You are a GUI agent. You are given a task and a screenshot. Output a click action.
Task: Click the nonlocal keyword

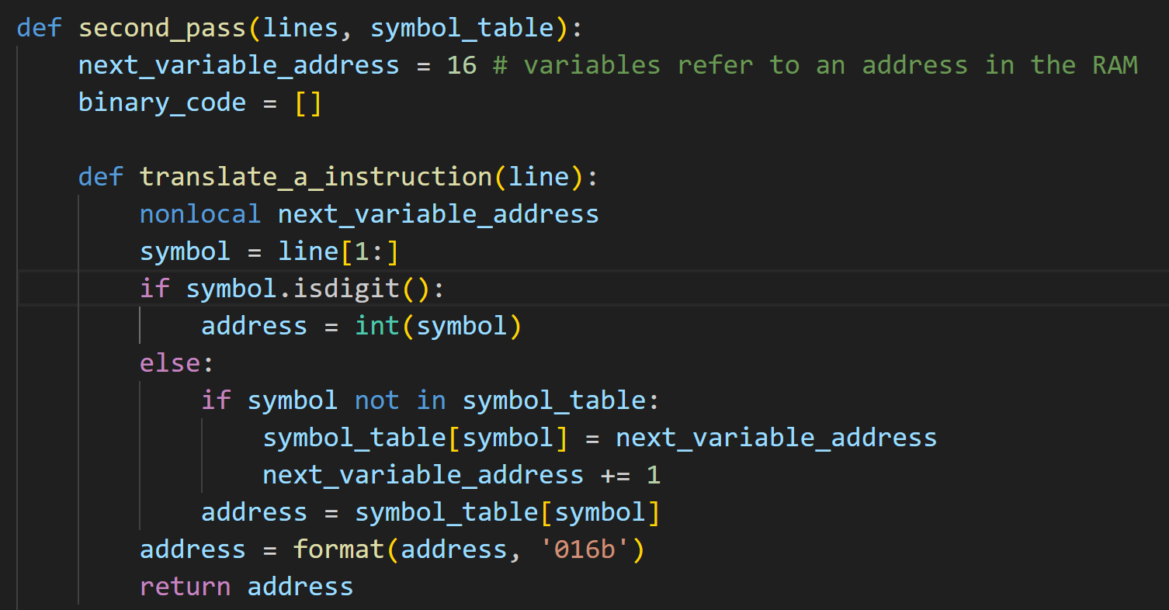tap(200, 214)
